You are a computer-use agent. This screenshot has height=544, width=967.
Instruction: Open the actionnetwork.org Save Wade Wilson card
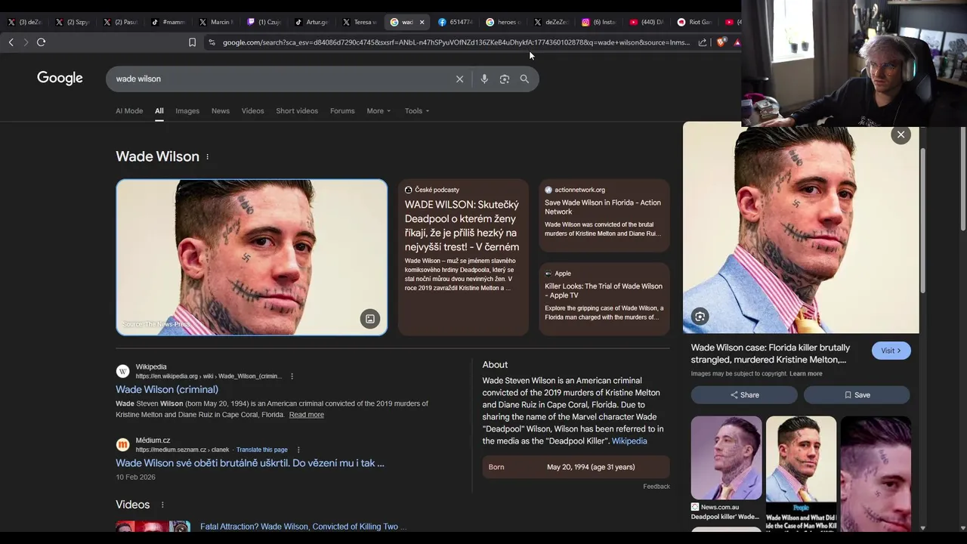point(604,215)
